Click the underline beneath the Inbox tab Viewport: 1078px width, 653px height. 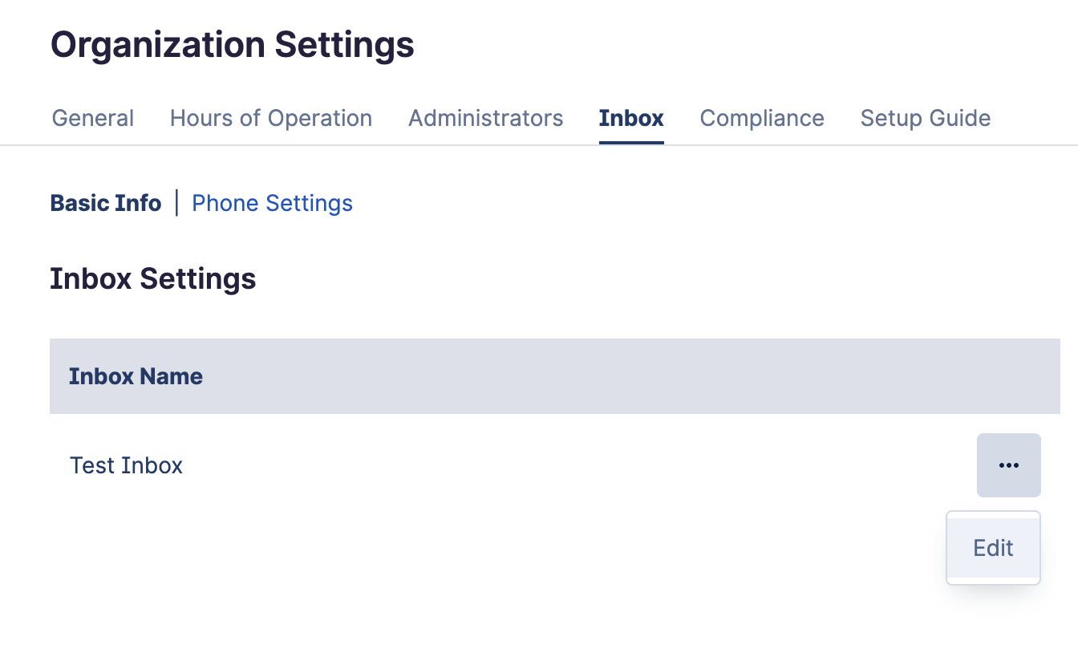pyautogui.click(x=631, y=142)
